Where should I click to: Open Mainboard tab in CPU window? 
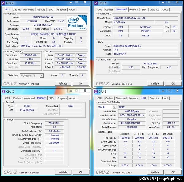pos(29,9)
